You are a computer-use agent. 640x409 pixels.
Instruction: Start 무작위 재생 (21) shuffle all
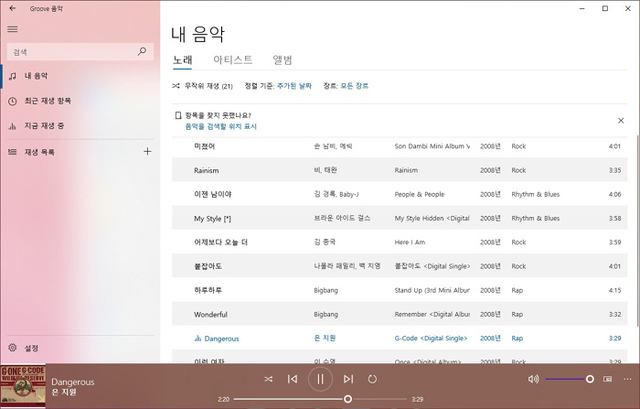click(202, 86)
